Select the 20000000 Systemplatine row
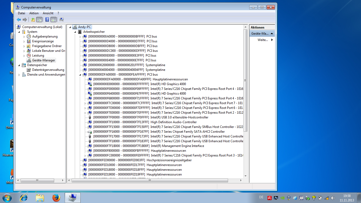The height and width of the screenshot is (203, 361). click(127, 65)
